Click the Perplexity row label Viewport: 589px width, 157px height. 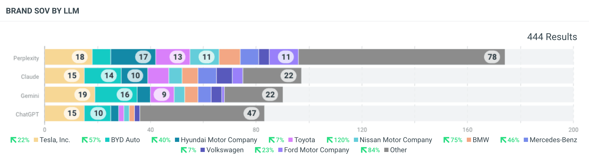click(26, 58)
